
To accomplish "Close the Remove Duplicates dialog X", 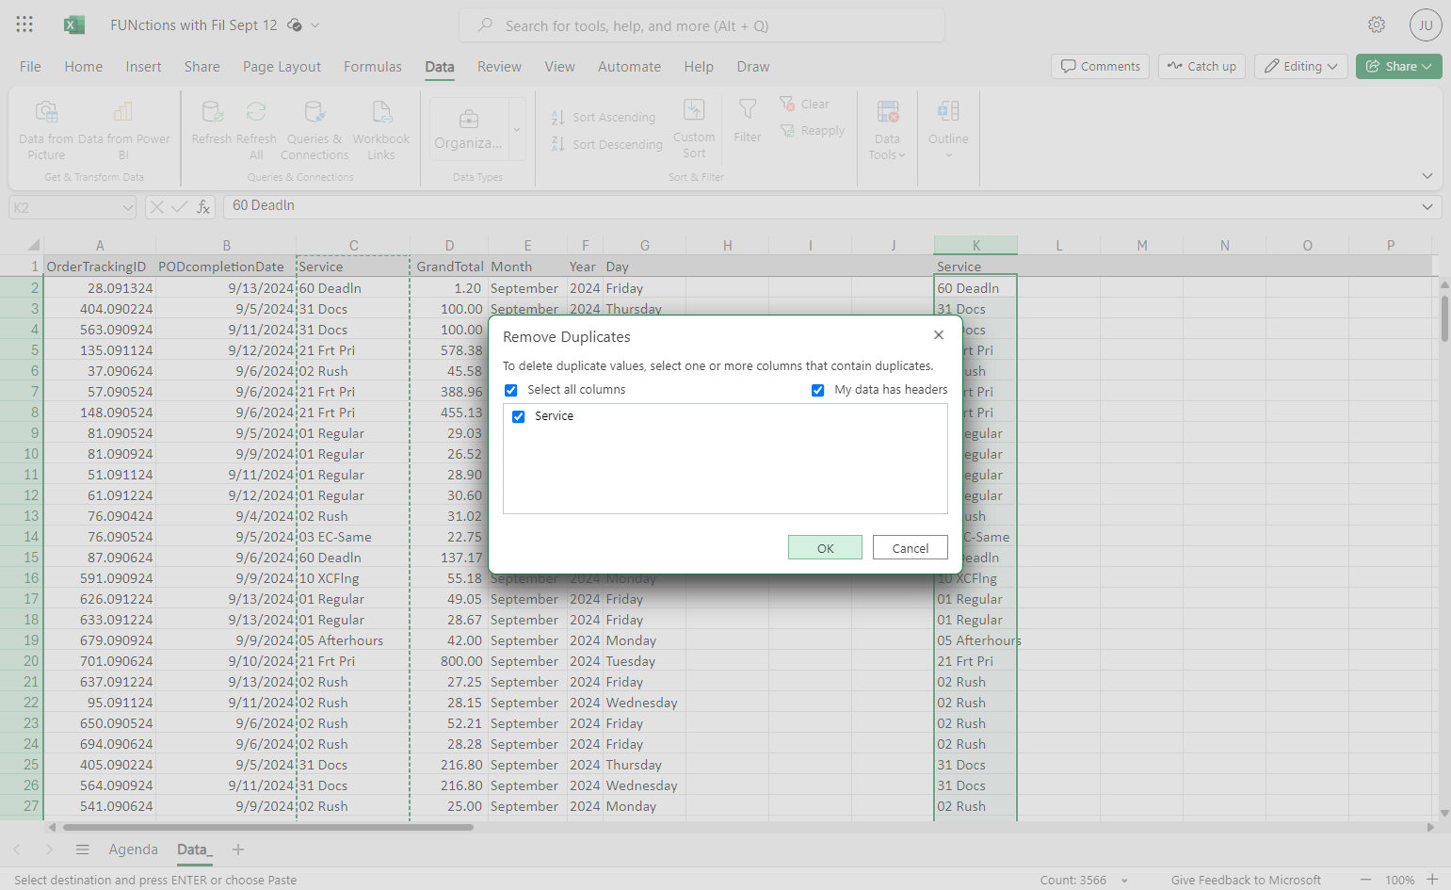I will tap(938, 335).
